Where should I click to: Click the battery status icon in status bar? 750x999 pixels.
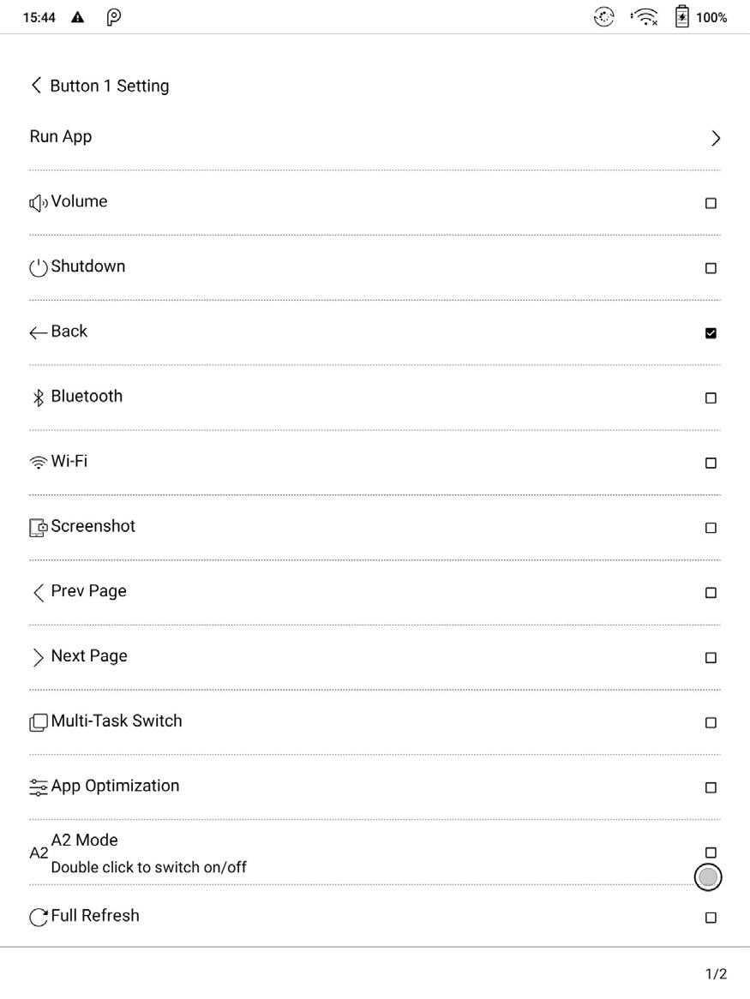681,17
